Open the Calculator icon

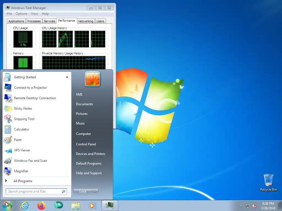pyautogui.click(x=7, y=129)
